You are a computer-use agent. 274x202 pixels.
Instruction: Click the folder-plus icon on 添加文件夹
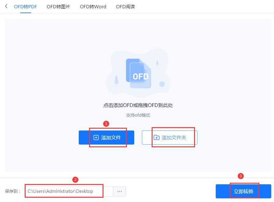pos(157,138)
